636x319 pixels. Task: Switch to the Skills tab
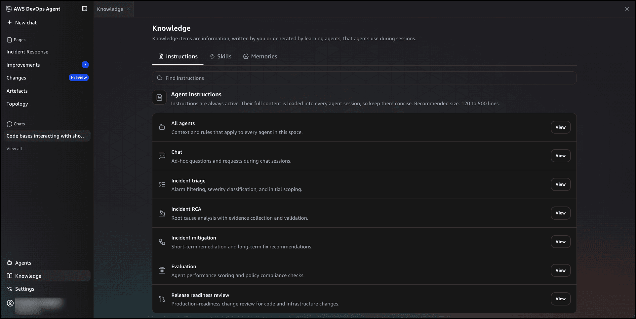tap(220, 56)
